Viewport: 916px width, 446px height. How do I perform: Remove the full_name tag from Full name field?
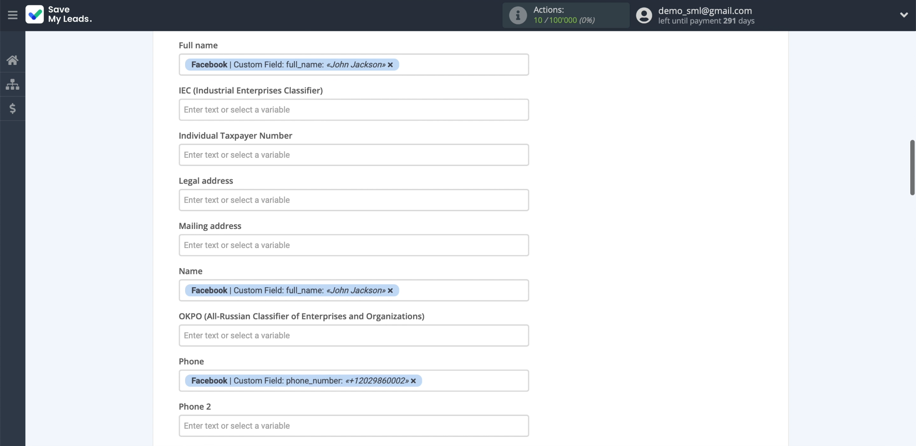(390, 65)
